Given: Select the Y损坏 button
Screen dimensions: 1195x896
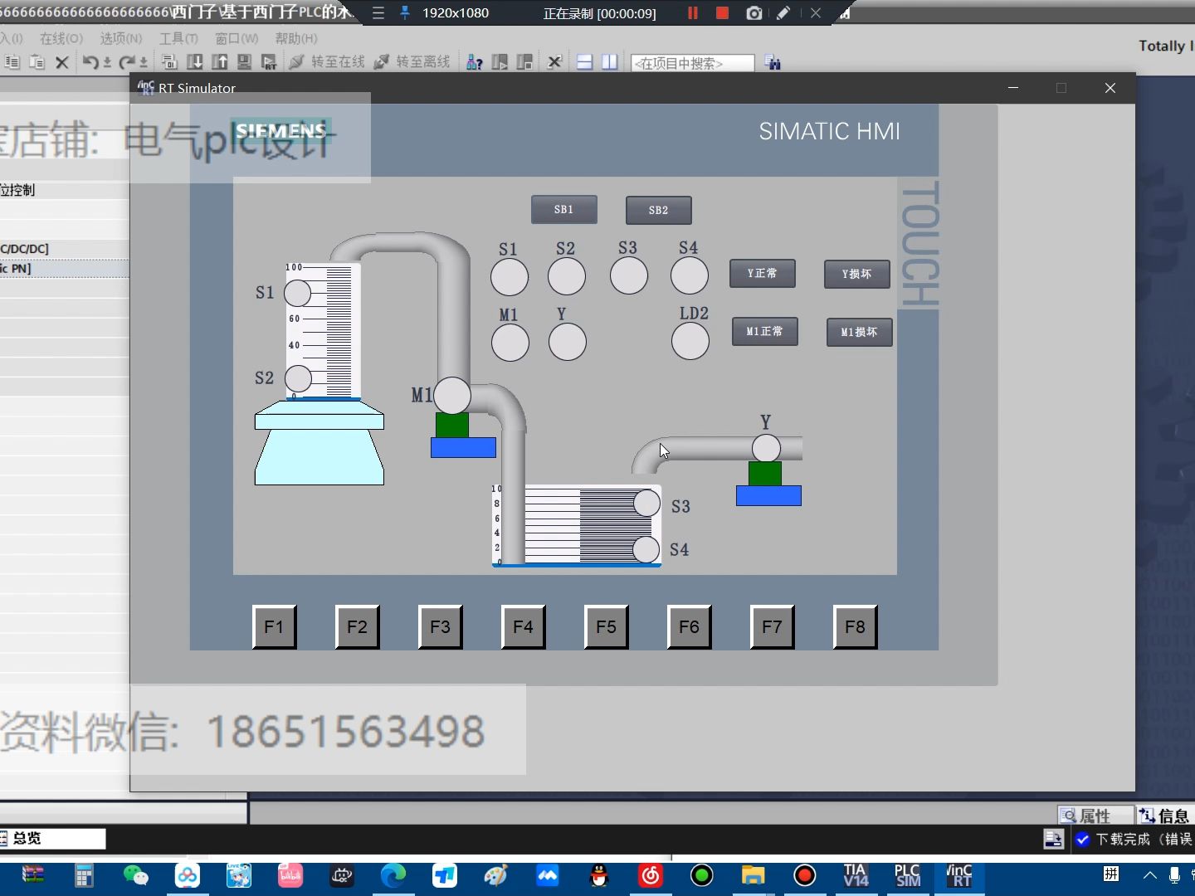Looking at the screenshot, I should pos(856,275).
